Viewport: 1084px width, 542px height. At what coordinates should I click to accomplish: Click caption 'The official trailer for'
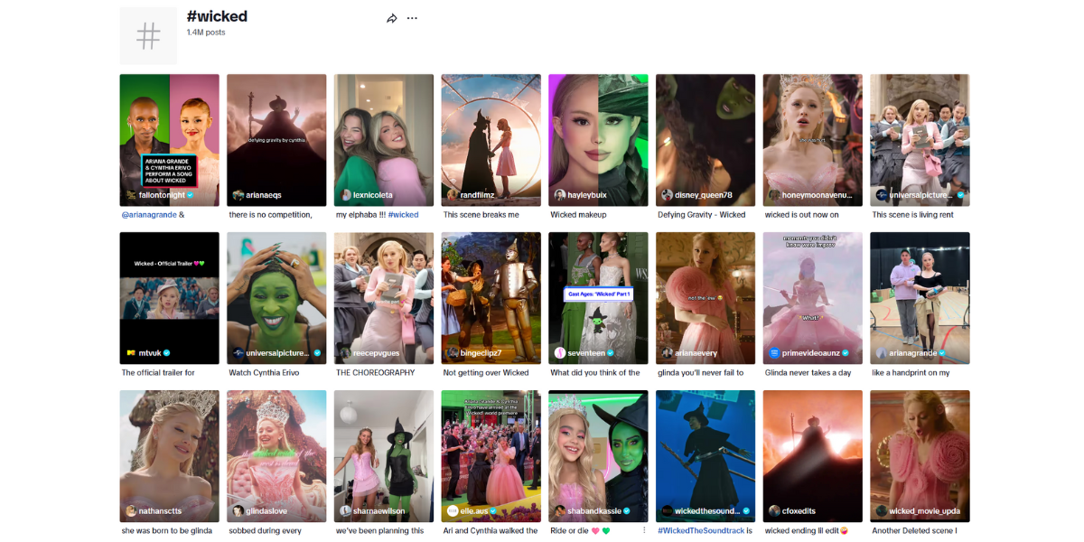[158, 373]
